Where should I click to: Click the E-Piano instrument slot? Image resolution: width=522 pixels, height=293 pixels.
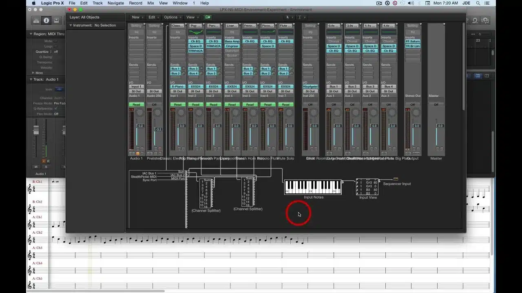click(178, 87)
